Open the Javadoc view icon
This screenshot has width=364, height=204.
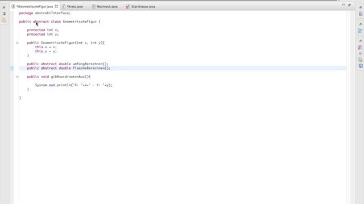point(360,53)
